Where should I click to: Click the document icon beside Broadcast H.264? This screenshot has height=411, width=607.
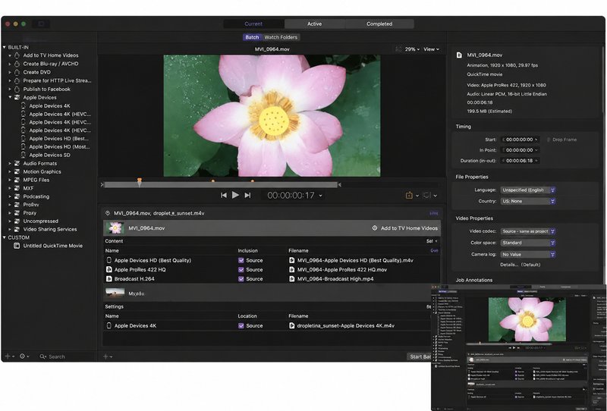coord(109,279)
